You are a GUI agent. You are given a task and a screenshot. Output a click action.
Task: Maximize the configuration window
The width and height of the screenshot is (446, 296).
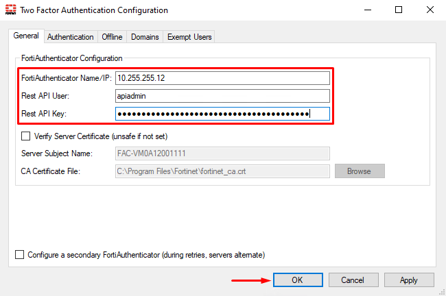[399, 10]
